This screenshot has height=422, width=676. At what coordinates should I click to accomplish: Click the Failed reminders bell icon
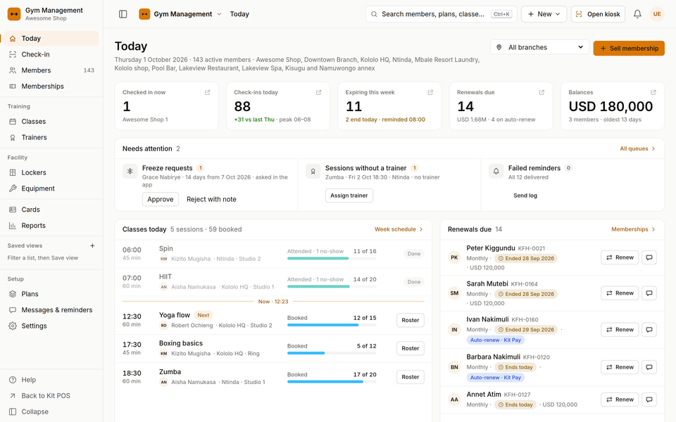click(x=496, y=171)
